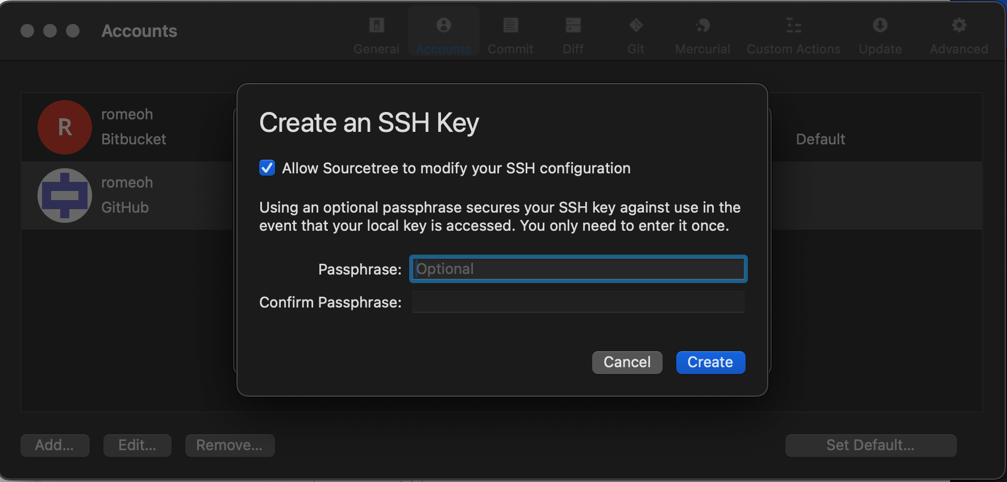Open the Update preferences icon
1007x482 pixels.
click(880, 26)
